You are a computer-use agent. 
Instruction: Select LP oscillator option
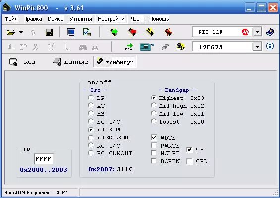pos(91,98)
